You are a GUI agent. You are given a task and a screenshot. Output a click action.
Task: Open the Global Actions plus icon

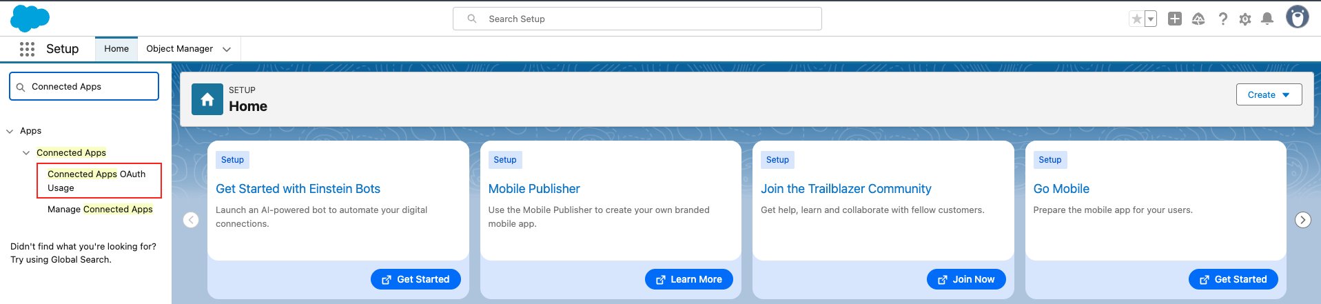[1175, 19]
